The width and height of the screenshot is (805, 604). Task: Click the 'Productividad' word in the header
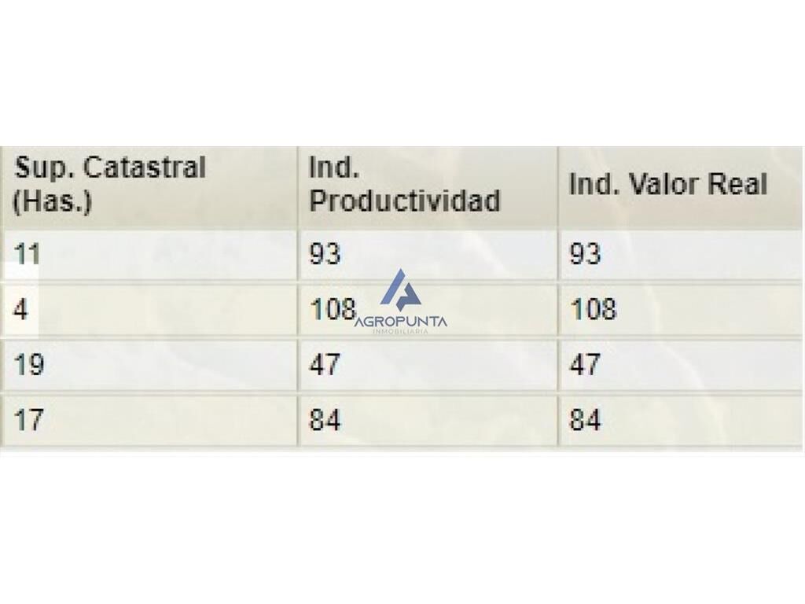(405, 201)
